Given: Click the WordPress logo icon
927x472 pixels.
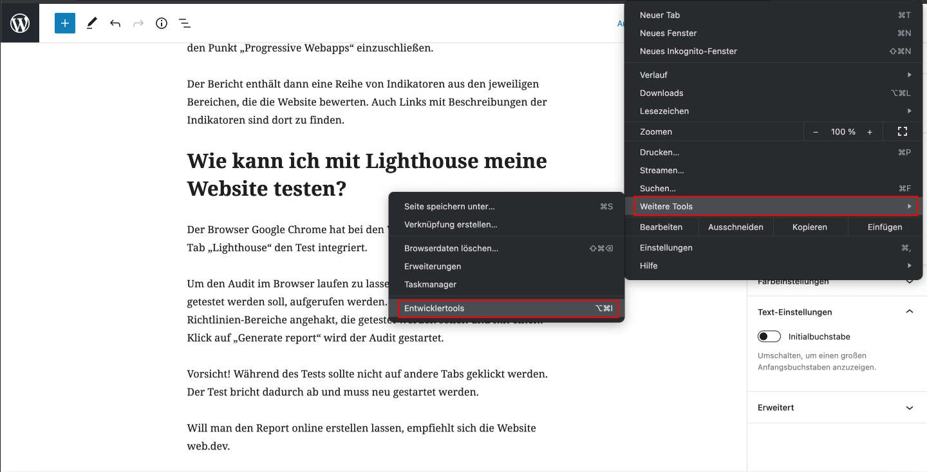Looking at the screenshot, I should tap(19, 23).
